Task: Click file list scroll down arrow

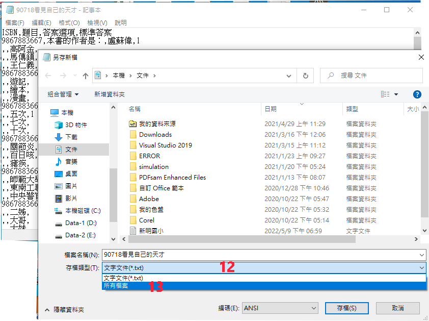Action: pos(424,231)
